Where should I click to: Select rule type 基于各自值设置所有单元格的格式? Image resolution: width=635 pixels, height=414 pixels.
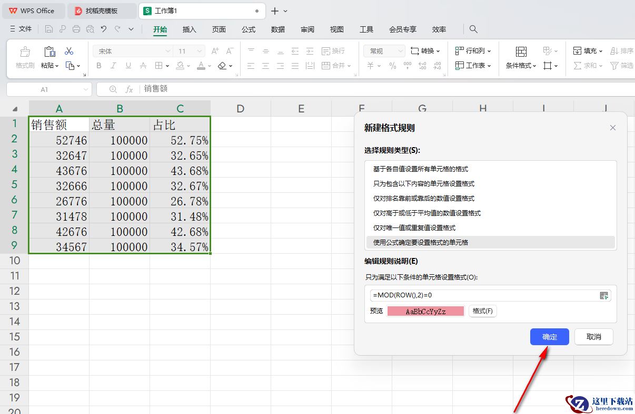click(491, 169)
